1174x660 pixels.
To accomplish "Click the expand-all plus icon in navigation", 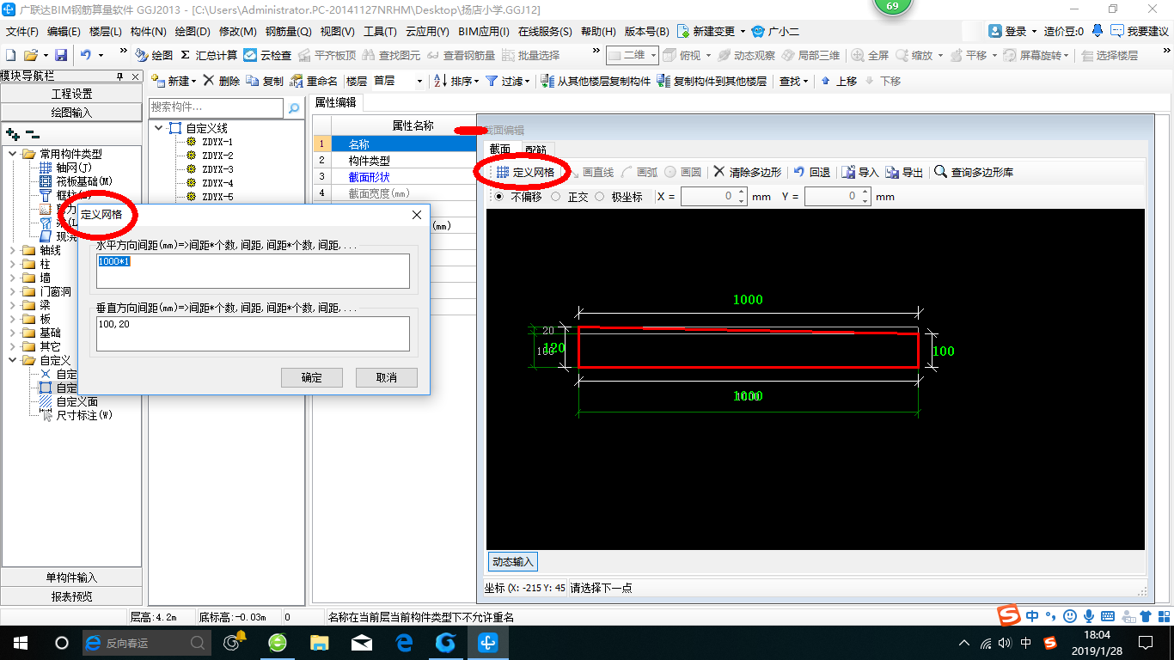I will click(x=12, y=134).
